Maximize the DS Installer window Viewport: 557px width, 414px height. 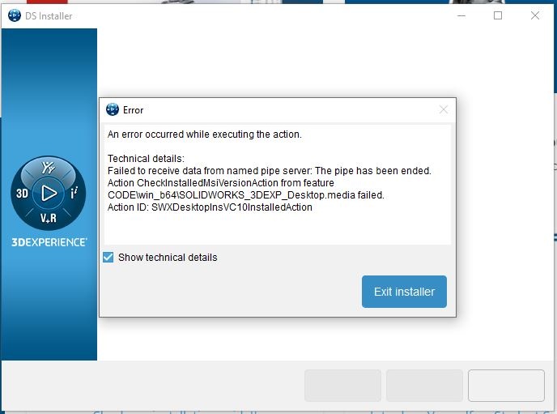point(498,15)
